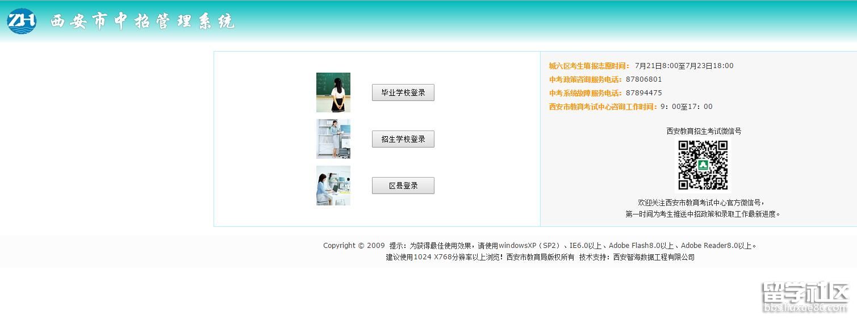Click phone number 87894475
This screenshot has height=320, width=857.
pyautogui.click(x=643, y=93)
